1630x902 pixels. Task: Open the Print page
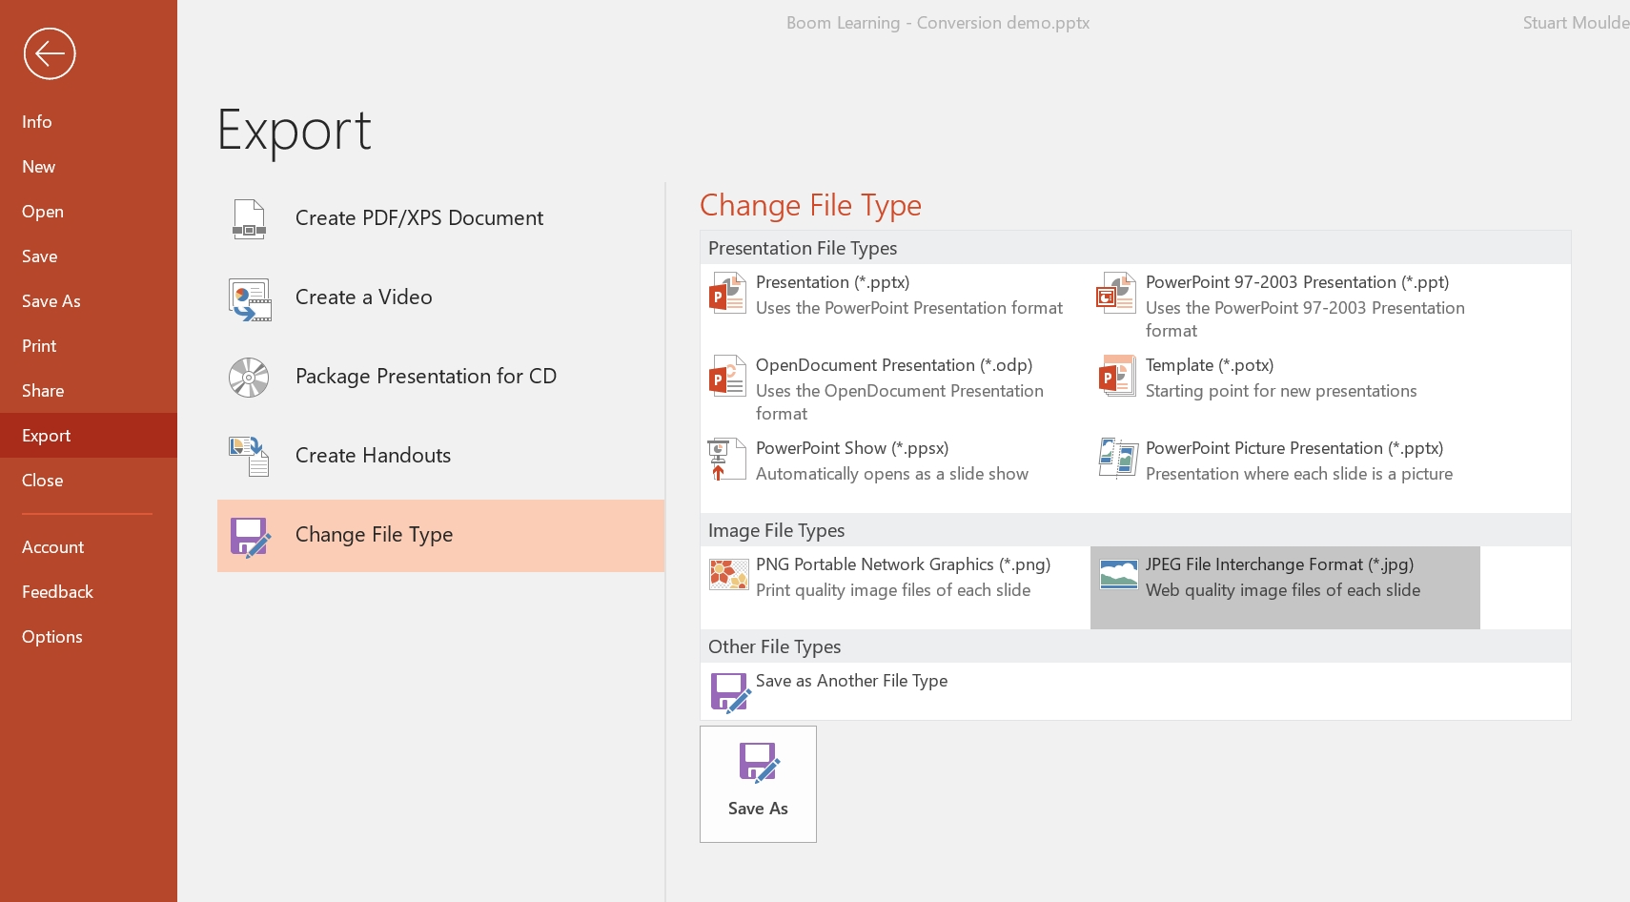point(89,345)
